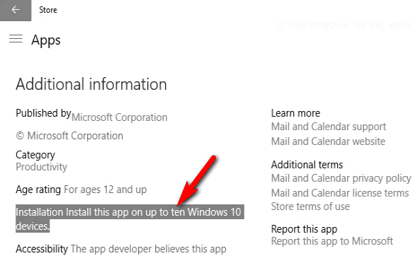The height and width of the screenshot is (256, 415).
Task: Select 'For ages 12 and up' text
Action: click(x=106, y=190)
